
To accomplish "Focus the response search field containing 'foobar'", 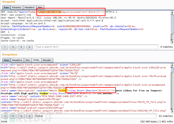I will [96, 116].
